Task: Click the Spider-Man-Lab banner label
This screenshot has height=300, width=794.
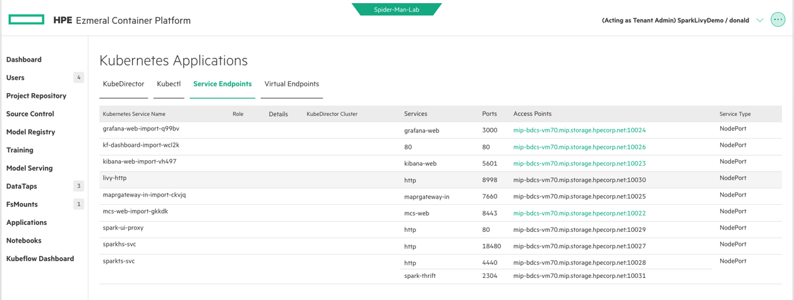Action: tap(397, 9)
